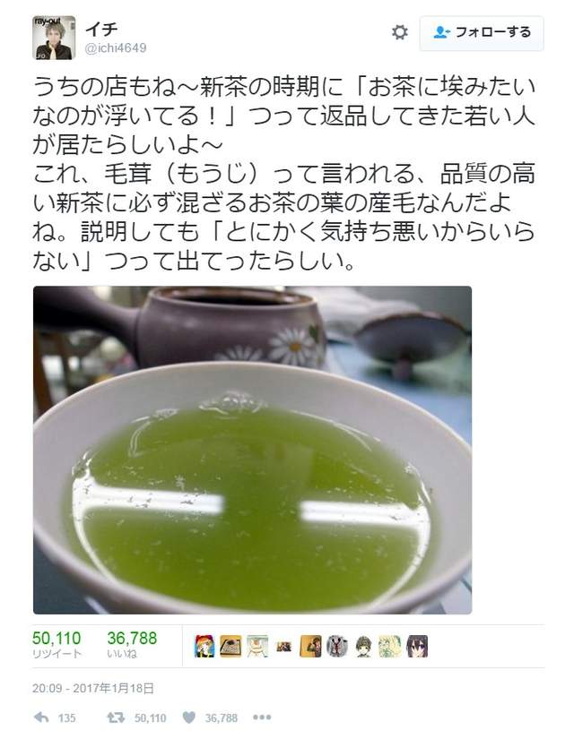Click the second liker avatar in the row
Viewport: 574px width, 747px height.
[x=230, y=647]
